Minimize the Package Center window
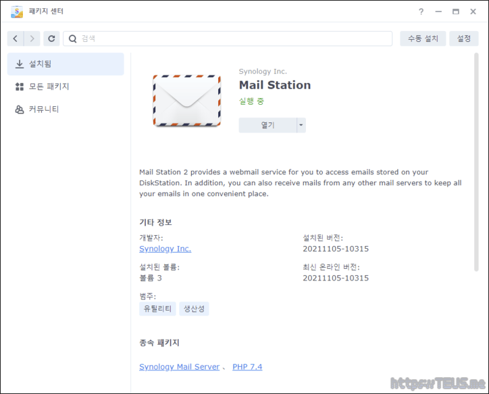 coord(438,12)
